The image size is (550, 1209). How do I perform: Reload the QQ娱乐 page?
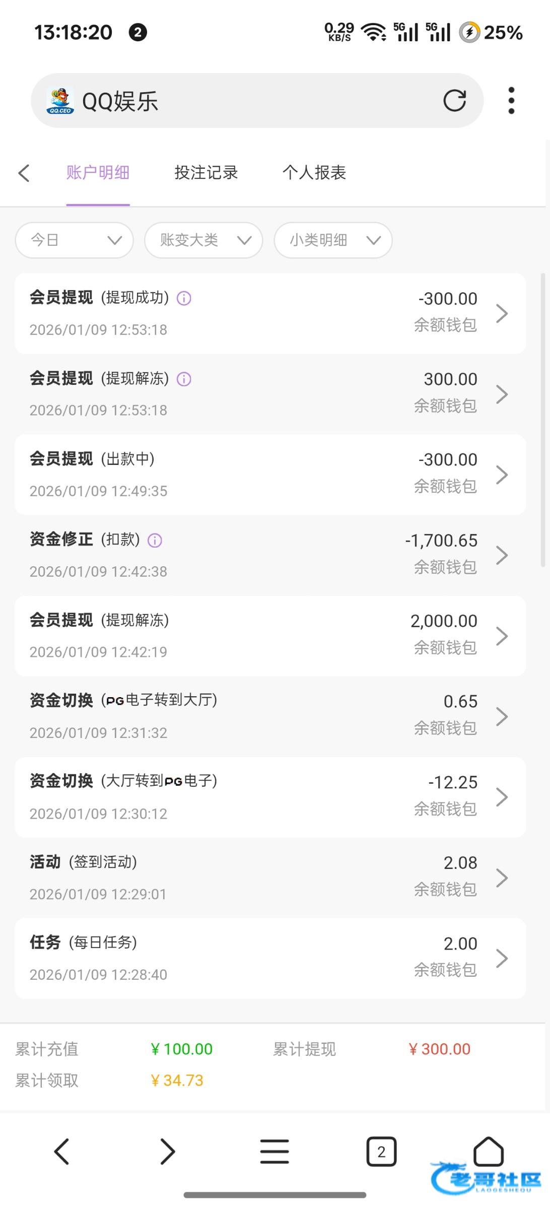(x=454, y=101)
